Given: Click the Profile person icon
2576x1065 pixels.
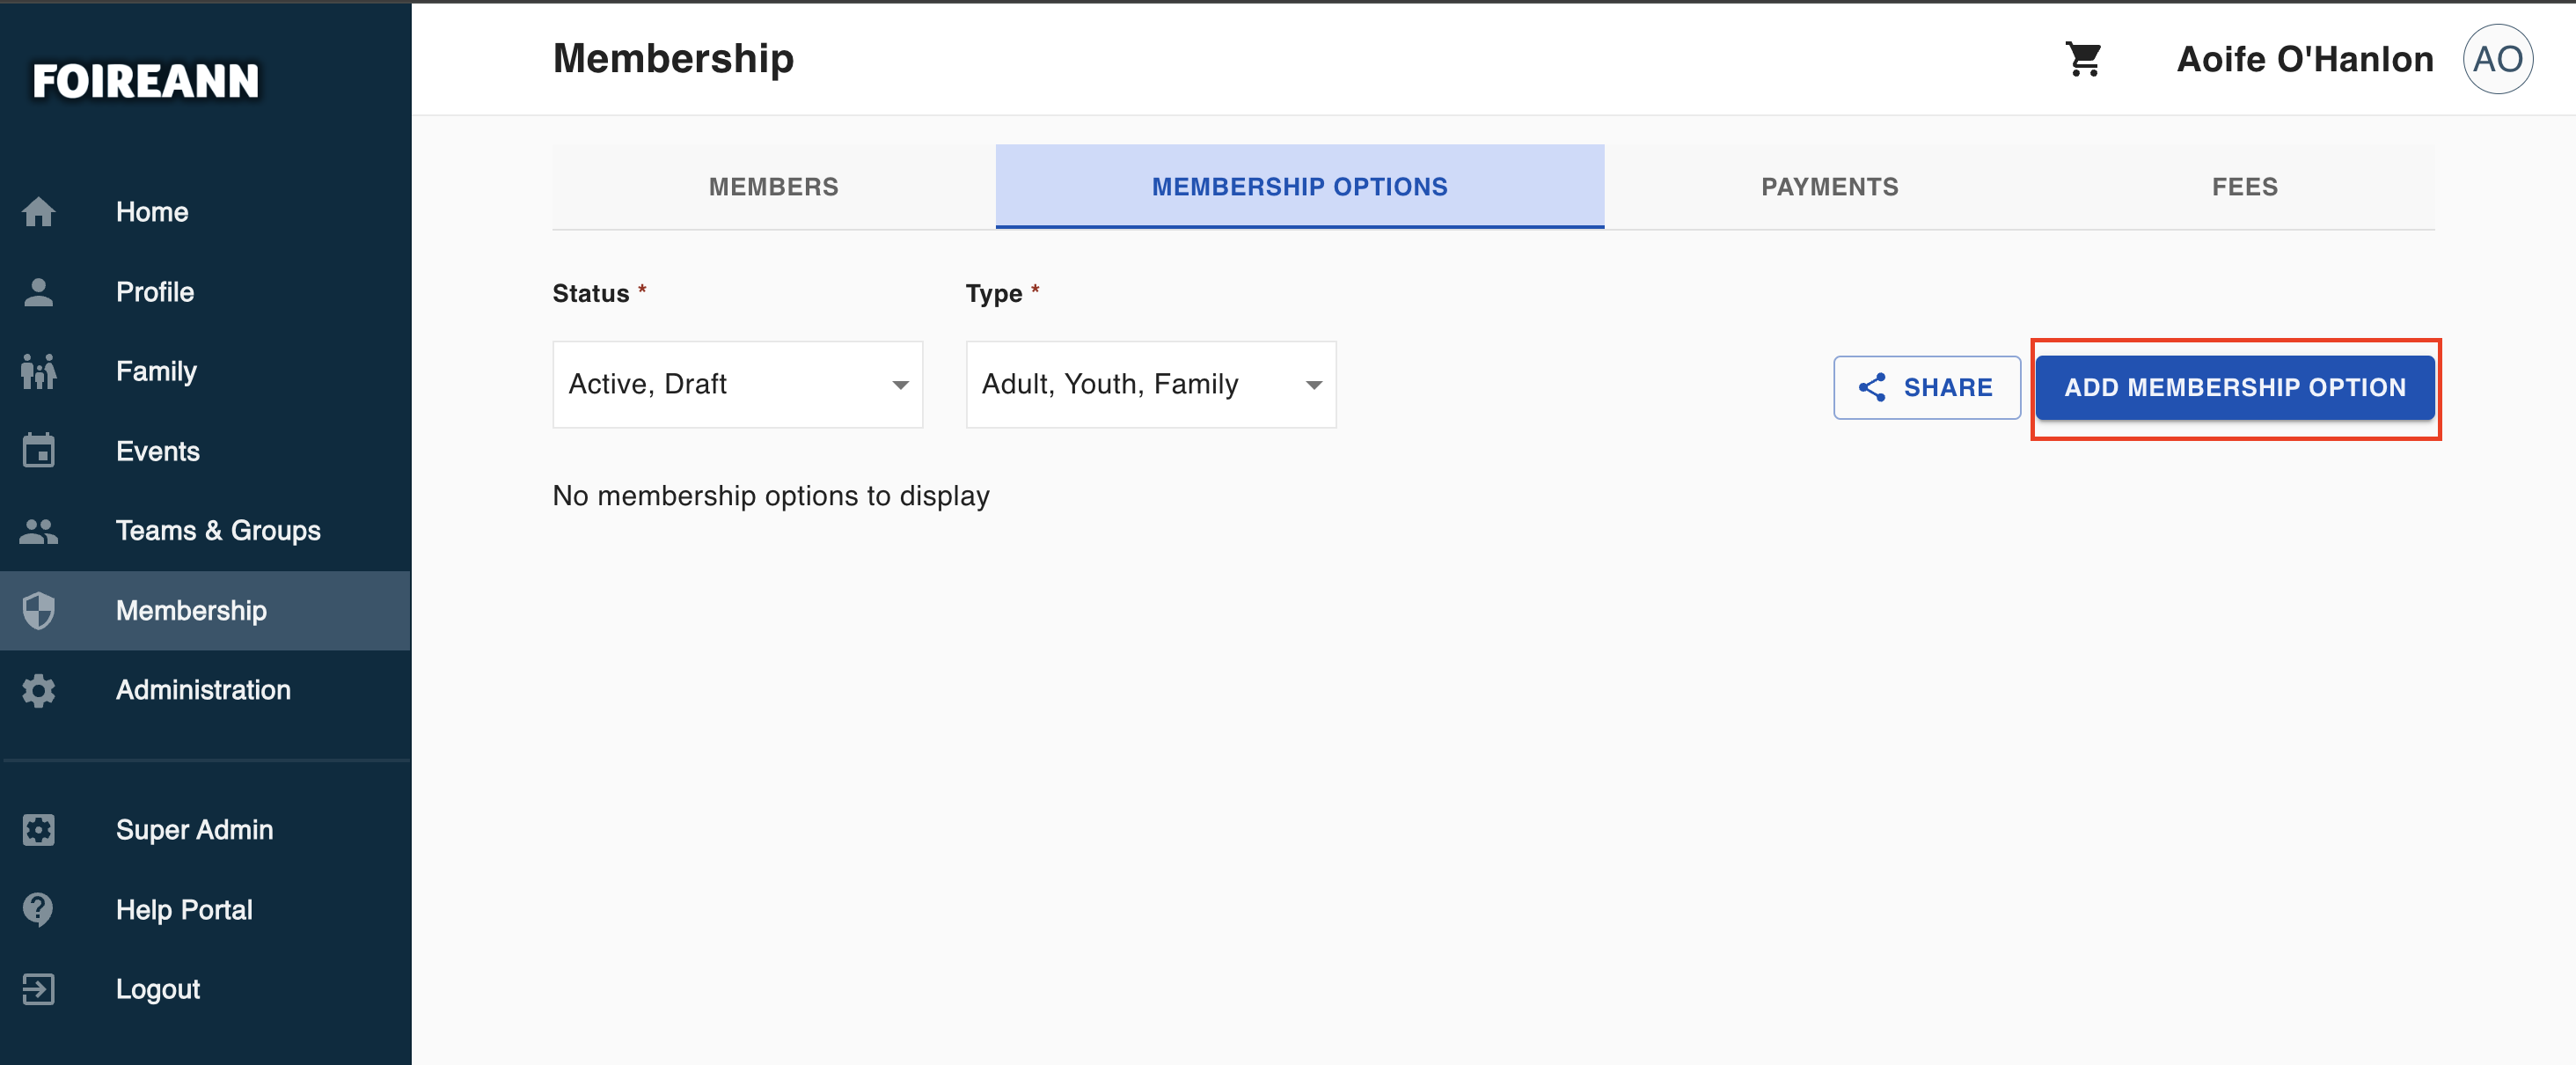Looking at the screenshot, I should pyautogui.click(x=38, y=292).
